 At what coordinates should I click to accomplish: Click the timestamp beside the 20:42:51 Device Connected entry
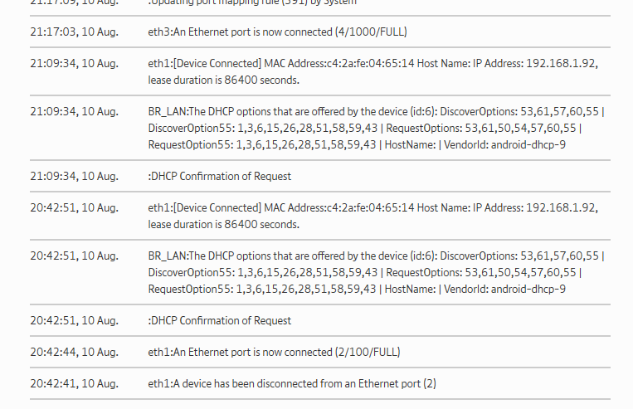point(74,207)
